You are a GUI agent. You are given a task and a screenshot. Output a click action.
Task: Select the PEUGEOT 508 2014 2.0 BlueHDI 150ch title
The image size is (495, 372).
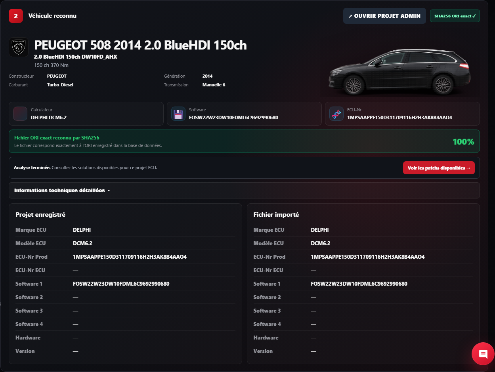pyautogui.click(x=140, y=45)
